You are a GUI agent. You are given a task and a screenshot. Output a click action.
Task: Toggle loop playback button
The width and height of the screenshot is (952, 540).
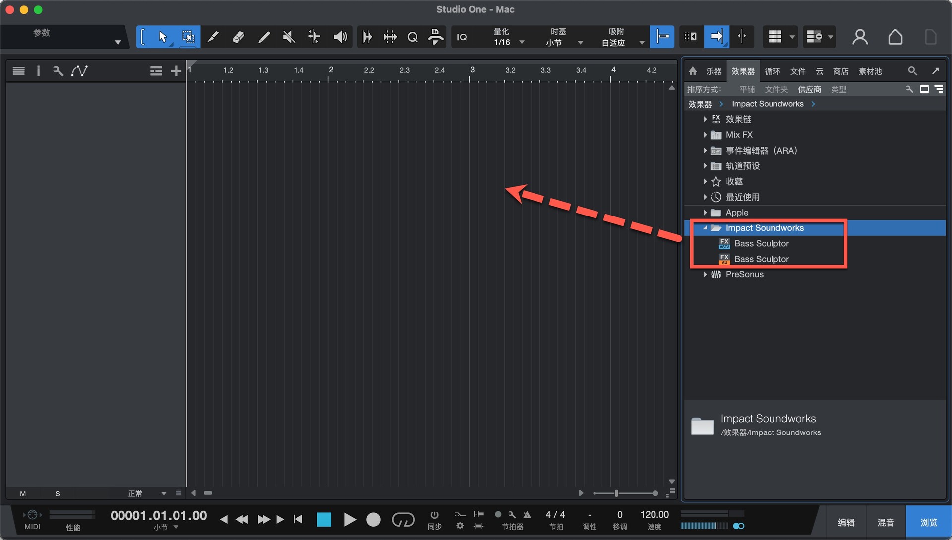point(403,519)
